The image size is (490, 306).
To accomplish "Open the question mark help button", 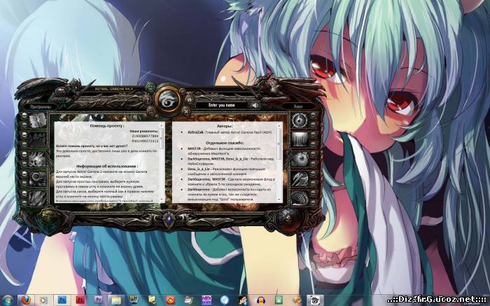I will click(x=148, y=99).
